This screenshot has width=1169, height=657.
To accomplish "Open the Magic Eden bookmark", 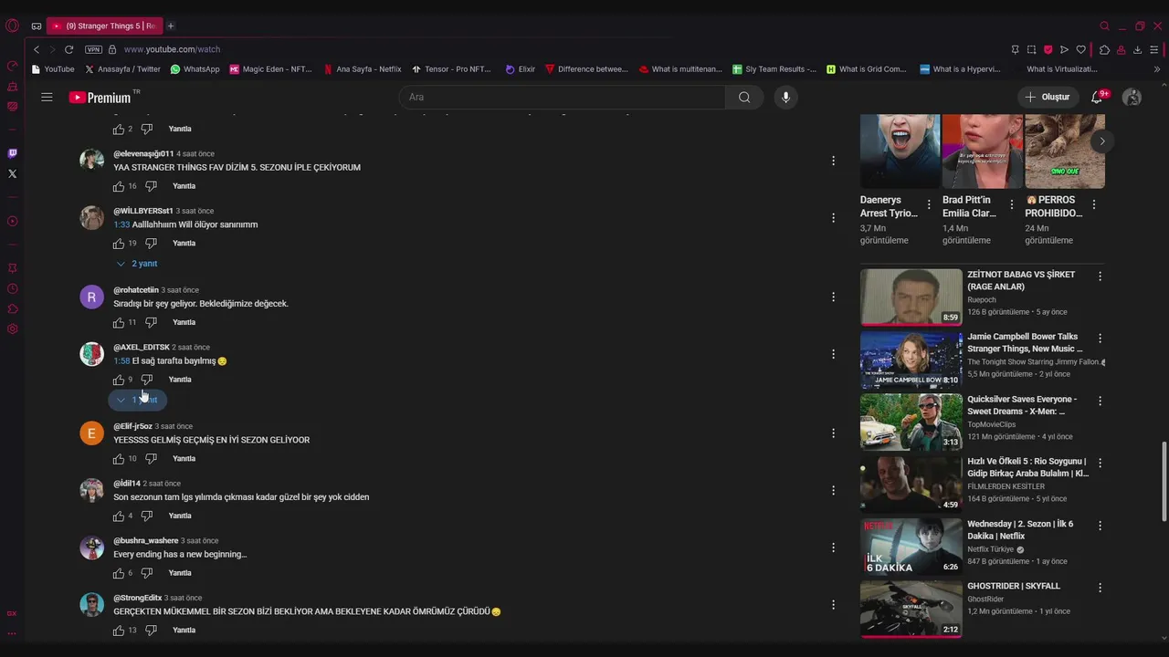I will pyautogui.click(x=270, y=69).
